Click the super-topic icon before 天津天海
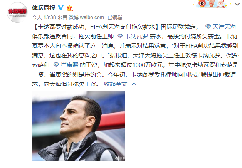 pyautogui.click(x=208, y=26)
